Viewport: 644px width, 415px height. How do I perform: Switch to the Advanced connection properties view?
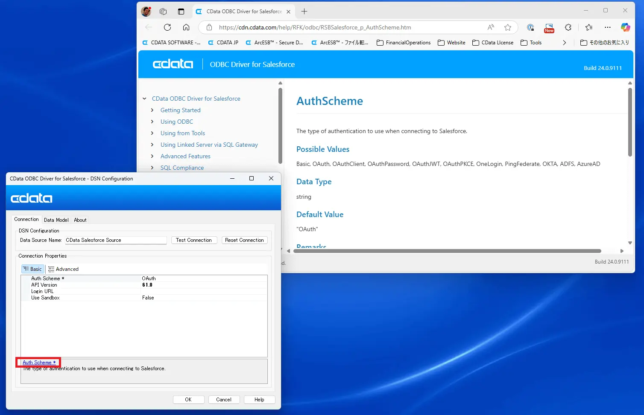[63, 269]
